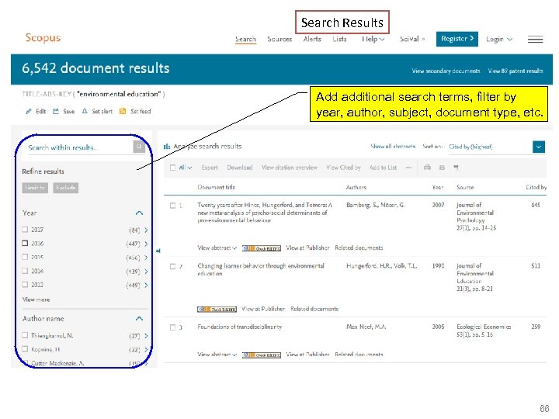
Task: Open the 2015 year filter arrow
Action: 146,258
